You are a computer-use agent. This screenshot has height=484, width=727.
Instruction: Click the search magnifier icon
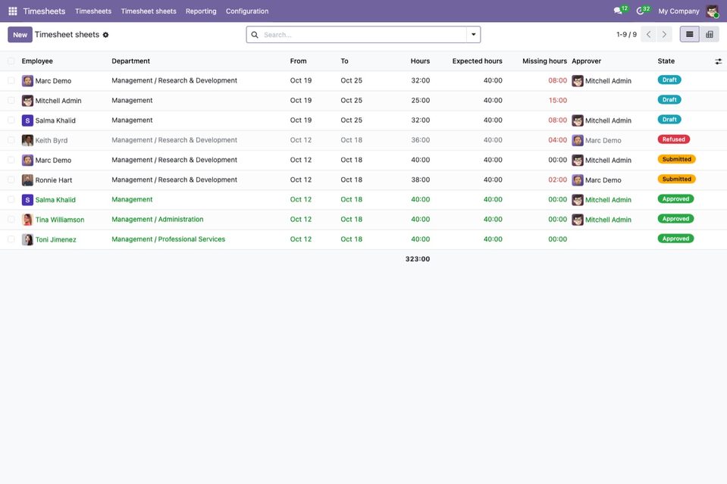255,35
